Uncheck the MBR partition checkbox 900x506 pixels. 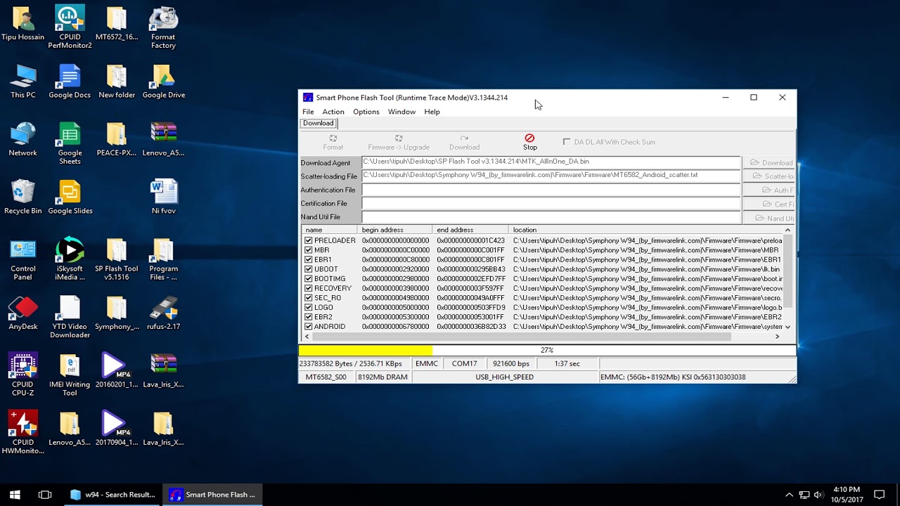click(308, 250)
